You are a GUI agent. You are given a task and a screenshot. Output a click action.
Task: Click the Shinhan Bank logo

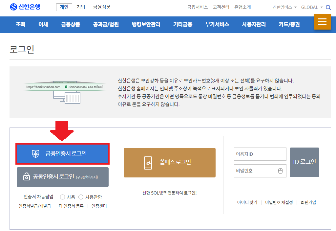25,7
